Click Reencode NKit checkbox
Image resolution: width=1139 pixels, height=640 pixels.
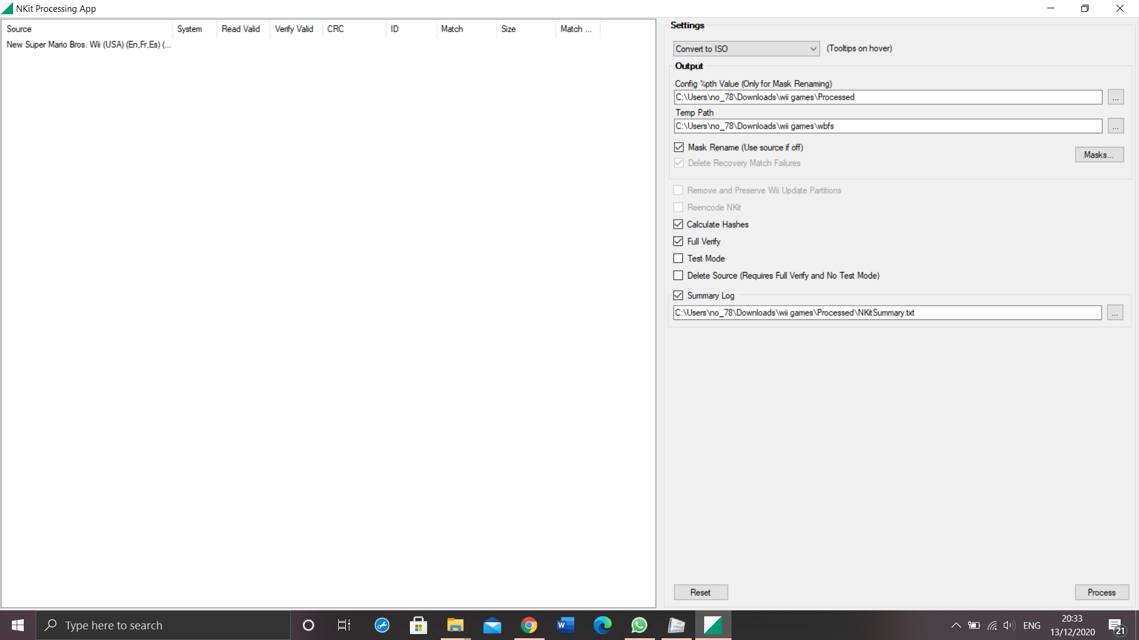click(678, 207)
